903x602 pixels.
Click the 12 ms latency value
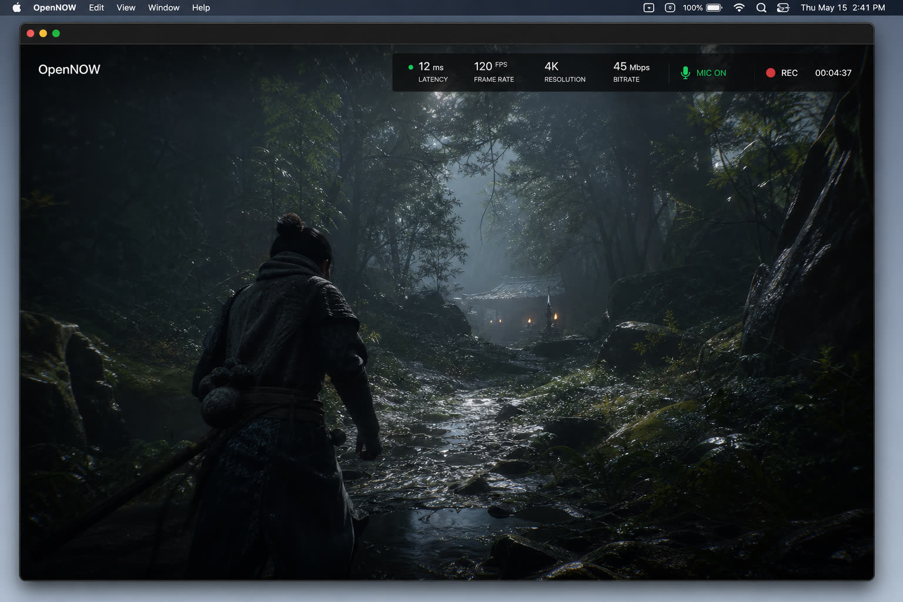click(431, 66)
